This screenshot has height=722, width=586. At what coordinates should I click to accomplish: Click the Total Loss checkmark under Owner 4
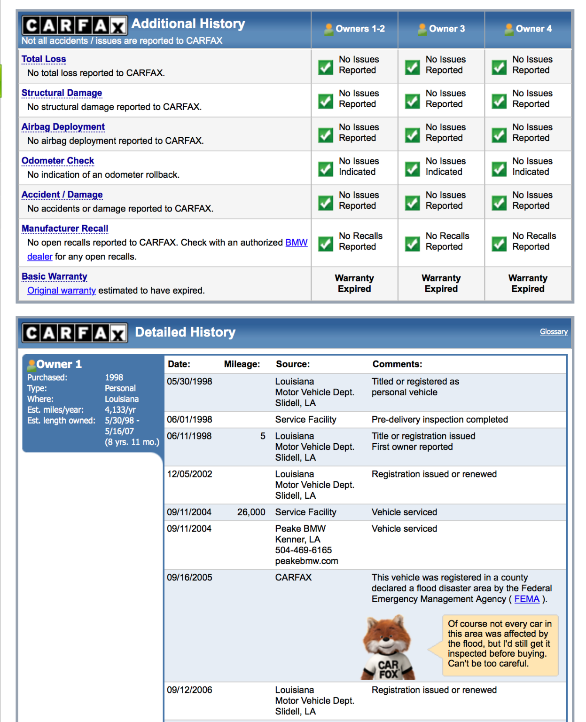click(x=499, y=67)
